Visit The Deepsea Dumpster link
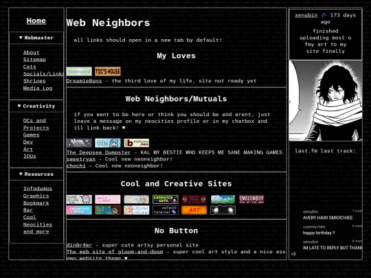 (98, 152)
